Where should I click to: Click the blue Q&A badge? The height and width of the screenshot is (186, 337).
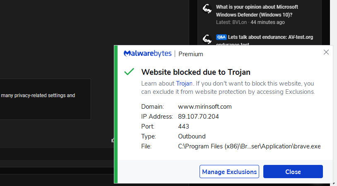click(221, 37)
